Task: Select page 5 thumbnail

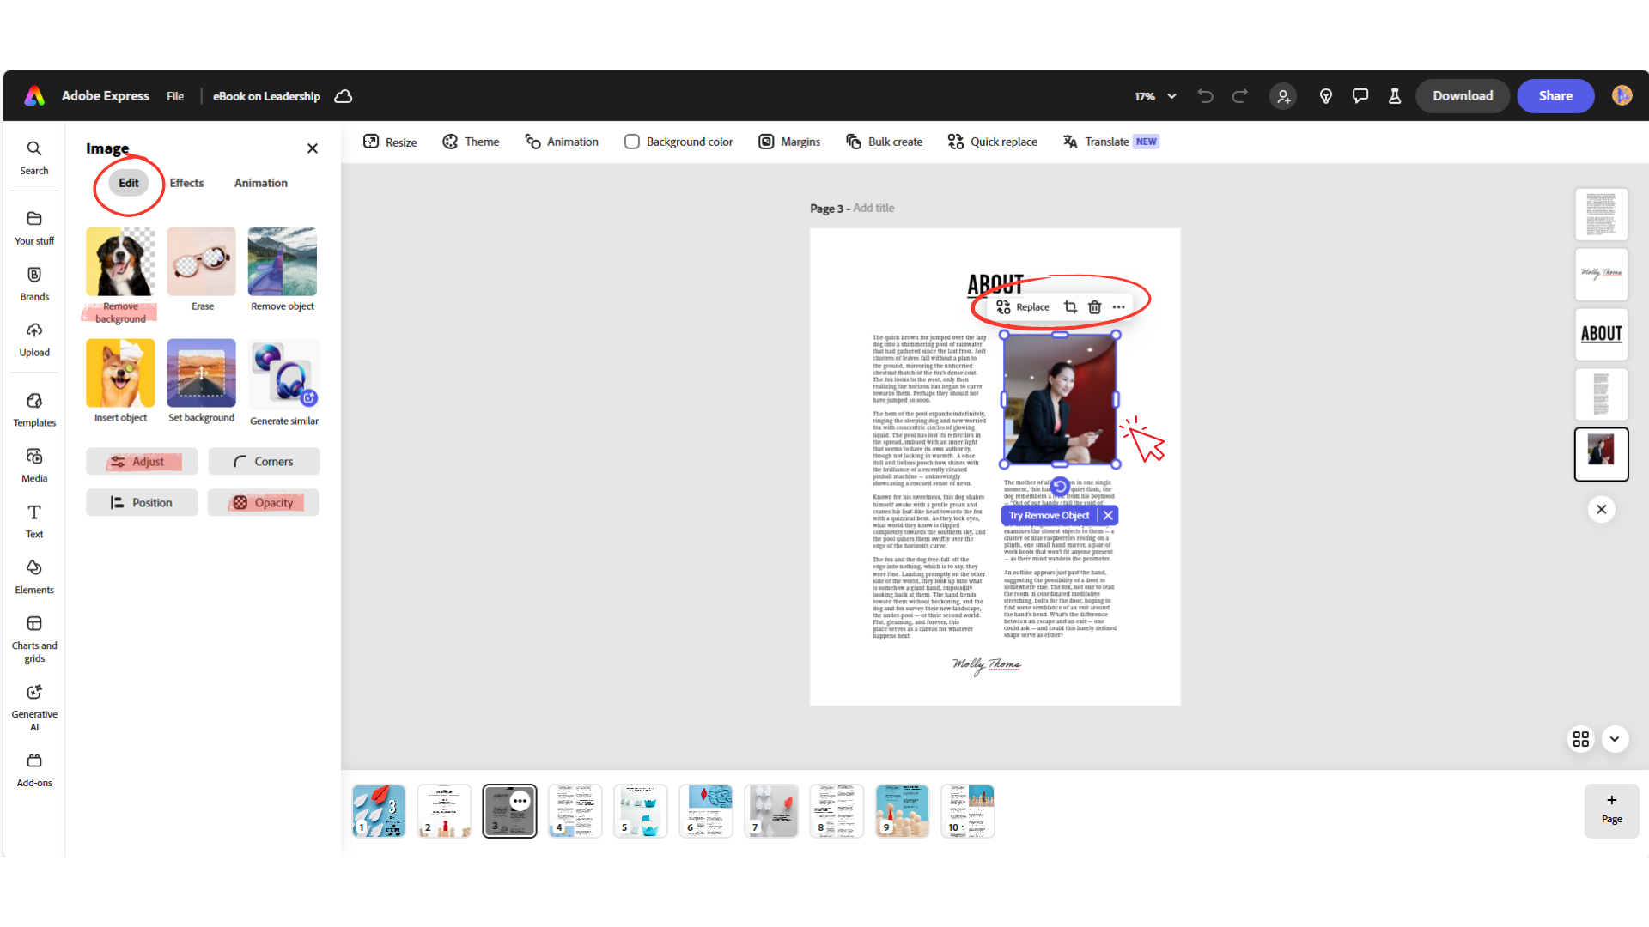Action: coord(640,810)
